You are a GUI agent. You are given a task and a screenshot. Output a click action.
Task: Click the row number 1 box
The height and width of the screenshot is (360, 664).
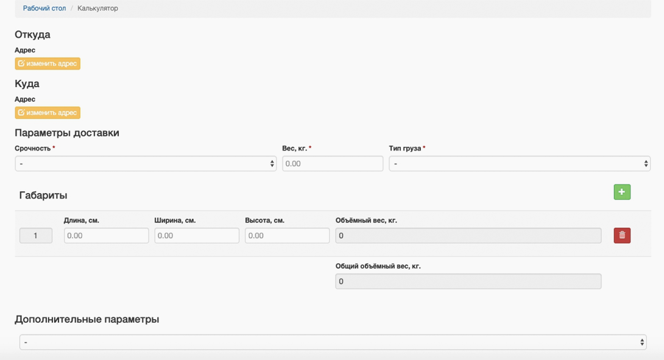coord(36,236)
